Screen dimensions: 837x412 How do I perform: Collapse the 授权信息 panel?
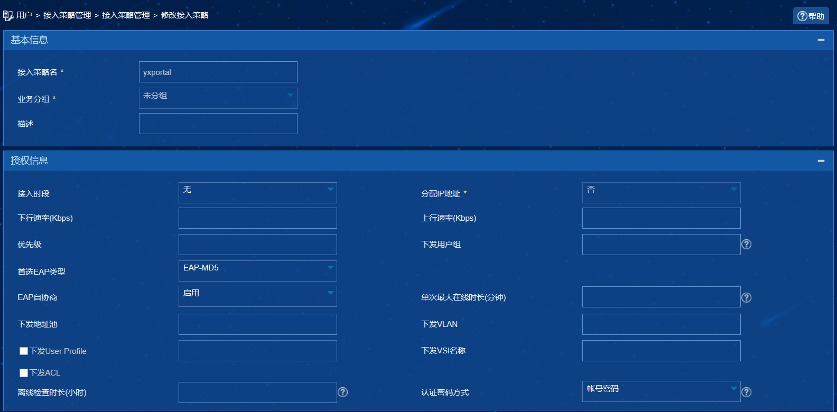[x=821, y=161]
